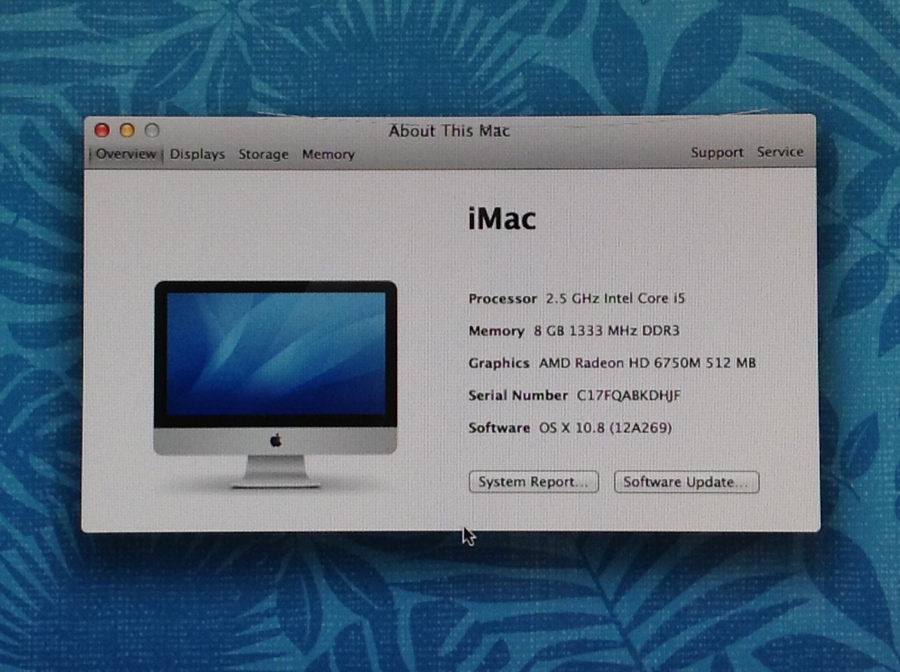
Task: Minimize window with the yellow button
Action: 127,130
